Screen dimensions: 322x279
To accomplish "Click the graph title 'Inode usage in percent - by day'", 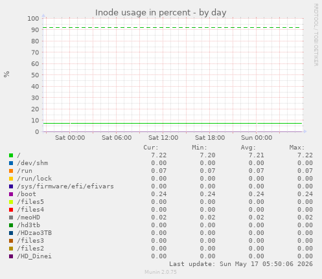I will pos(161,13).
